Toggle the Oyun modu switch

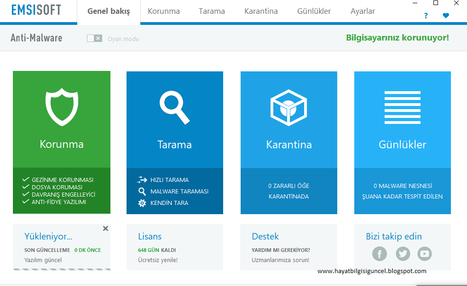(94, 39)
